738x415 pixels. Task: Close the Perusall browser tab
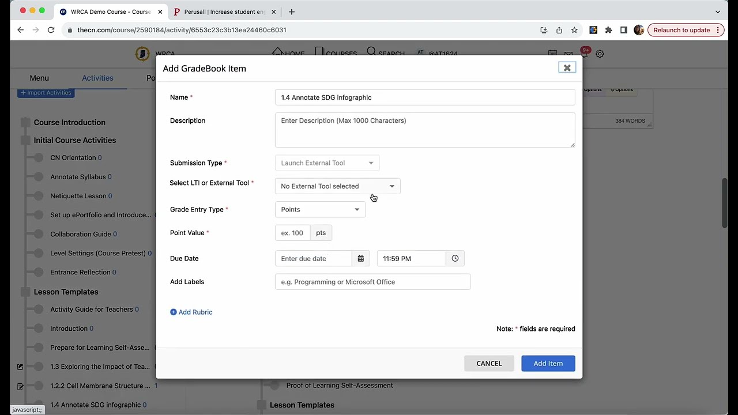point(274,12)
